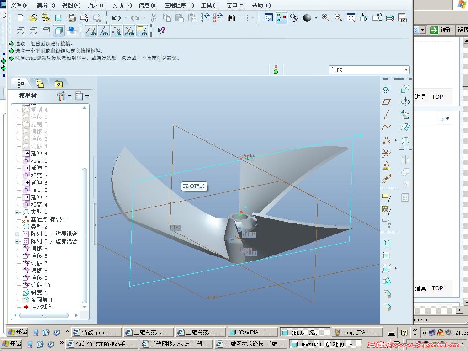Toggle datum plane display
468x351 pixels.
point(91,31)
